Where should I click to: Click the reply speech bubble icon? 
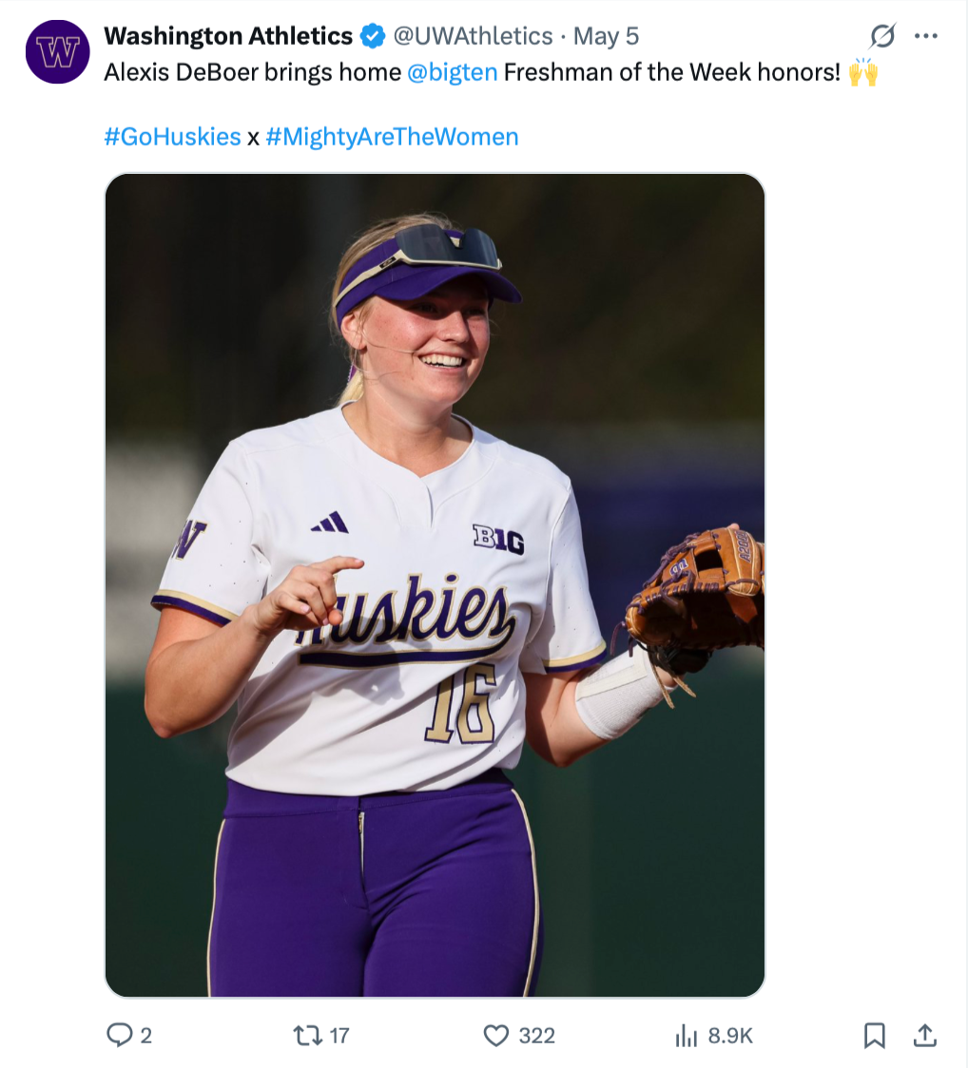click(x=119, y=1035)
